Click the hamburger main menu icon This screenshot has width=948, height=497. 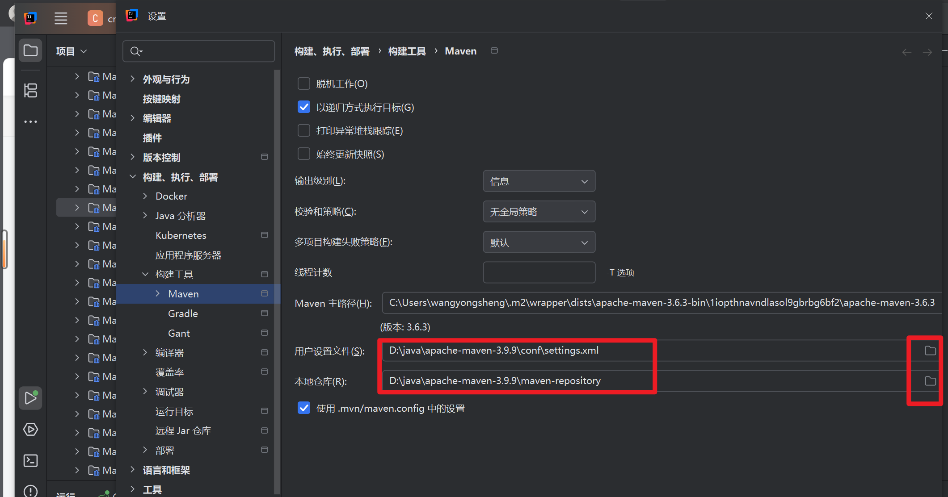click(61, 18)
